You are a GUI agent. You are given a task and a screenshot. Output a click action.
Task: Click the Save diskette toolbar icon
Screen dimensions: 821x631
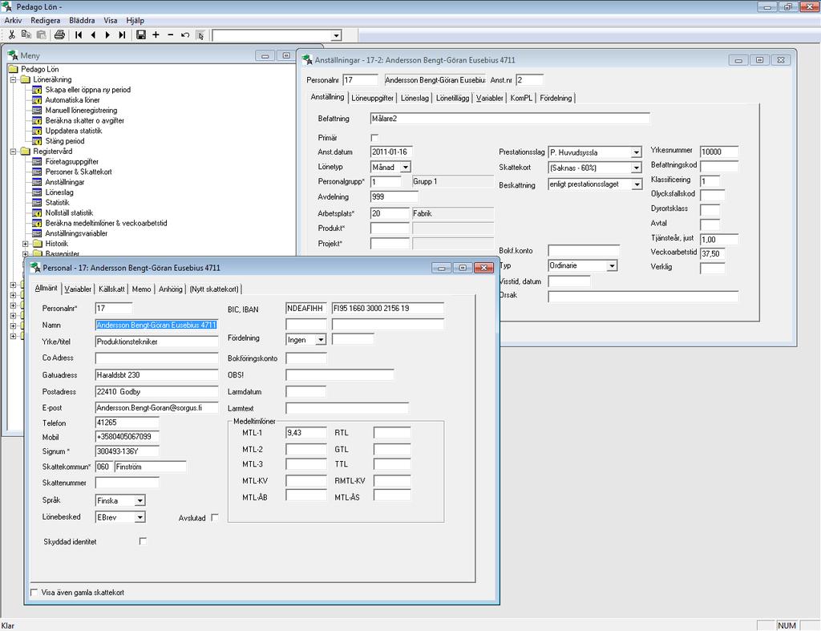pyautogui.click(x=141, y=35)
